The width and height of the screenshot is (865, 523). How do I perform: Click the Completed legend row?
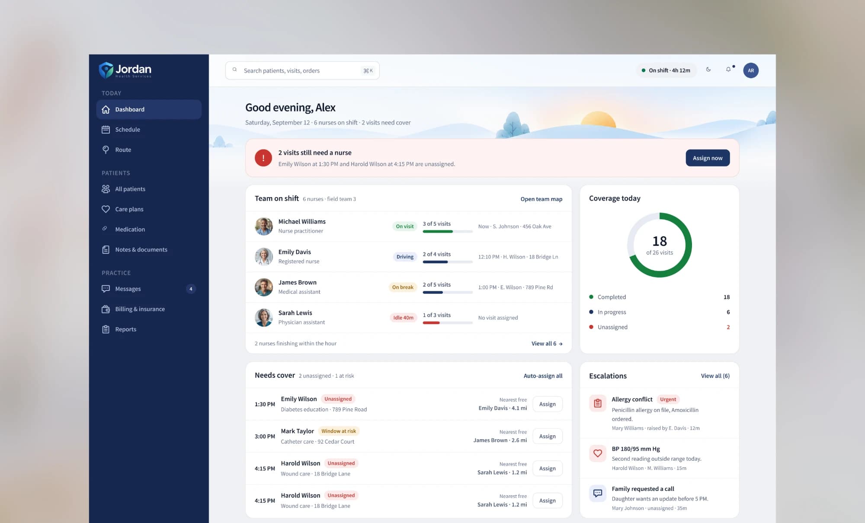pyautogui.click(x=659, y=297)
